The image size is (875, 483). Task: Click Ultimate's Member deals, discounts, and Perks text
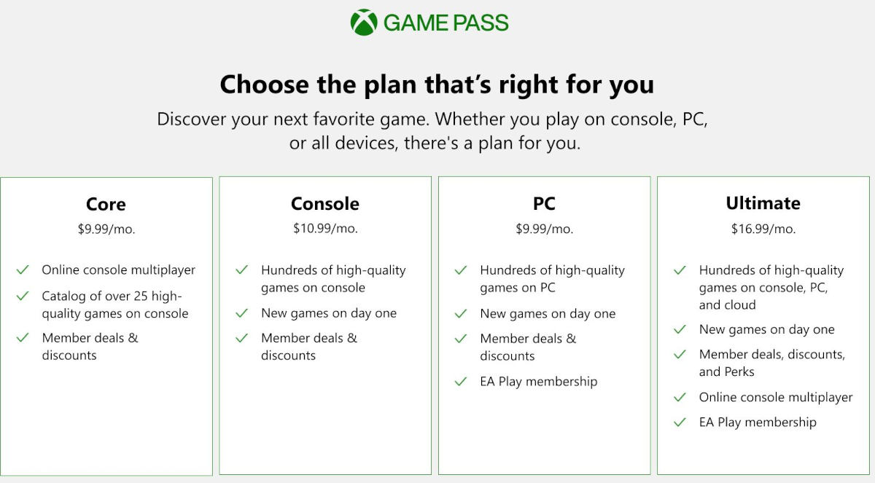771,363
